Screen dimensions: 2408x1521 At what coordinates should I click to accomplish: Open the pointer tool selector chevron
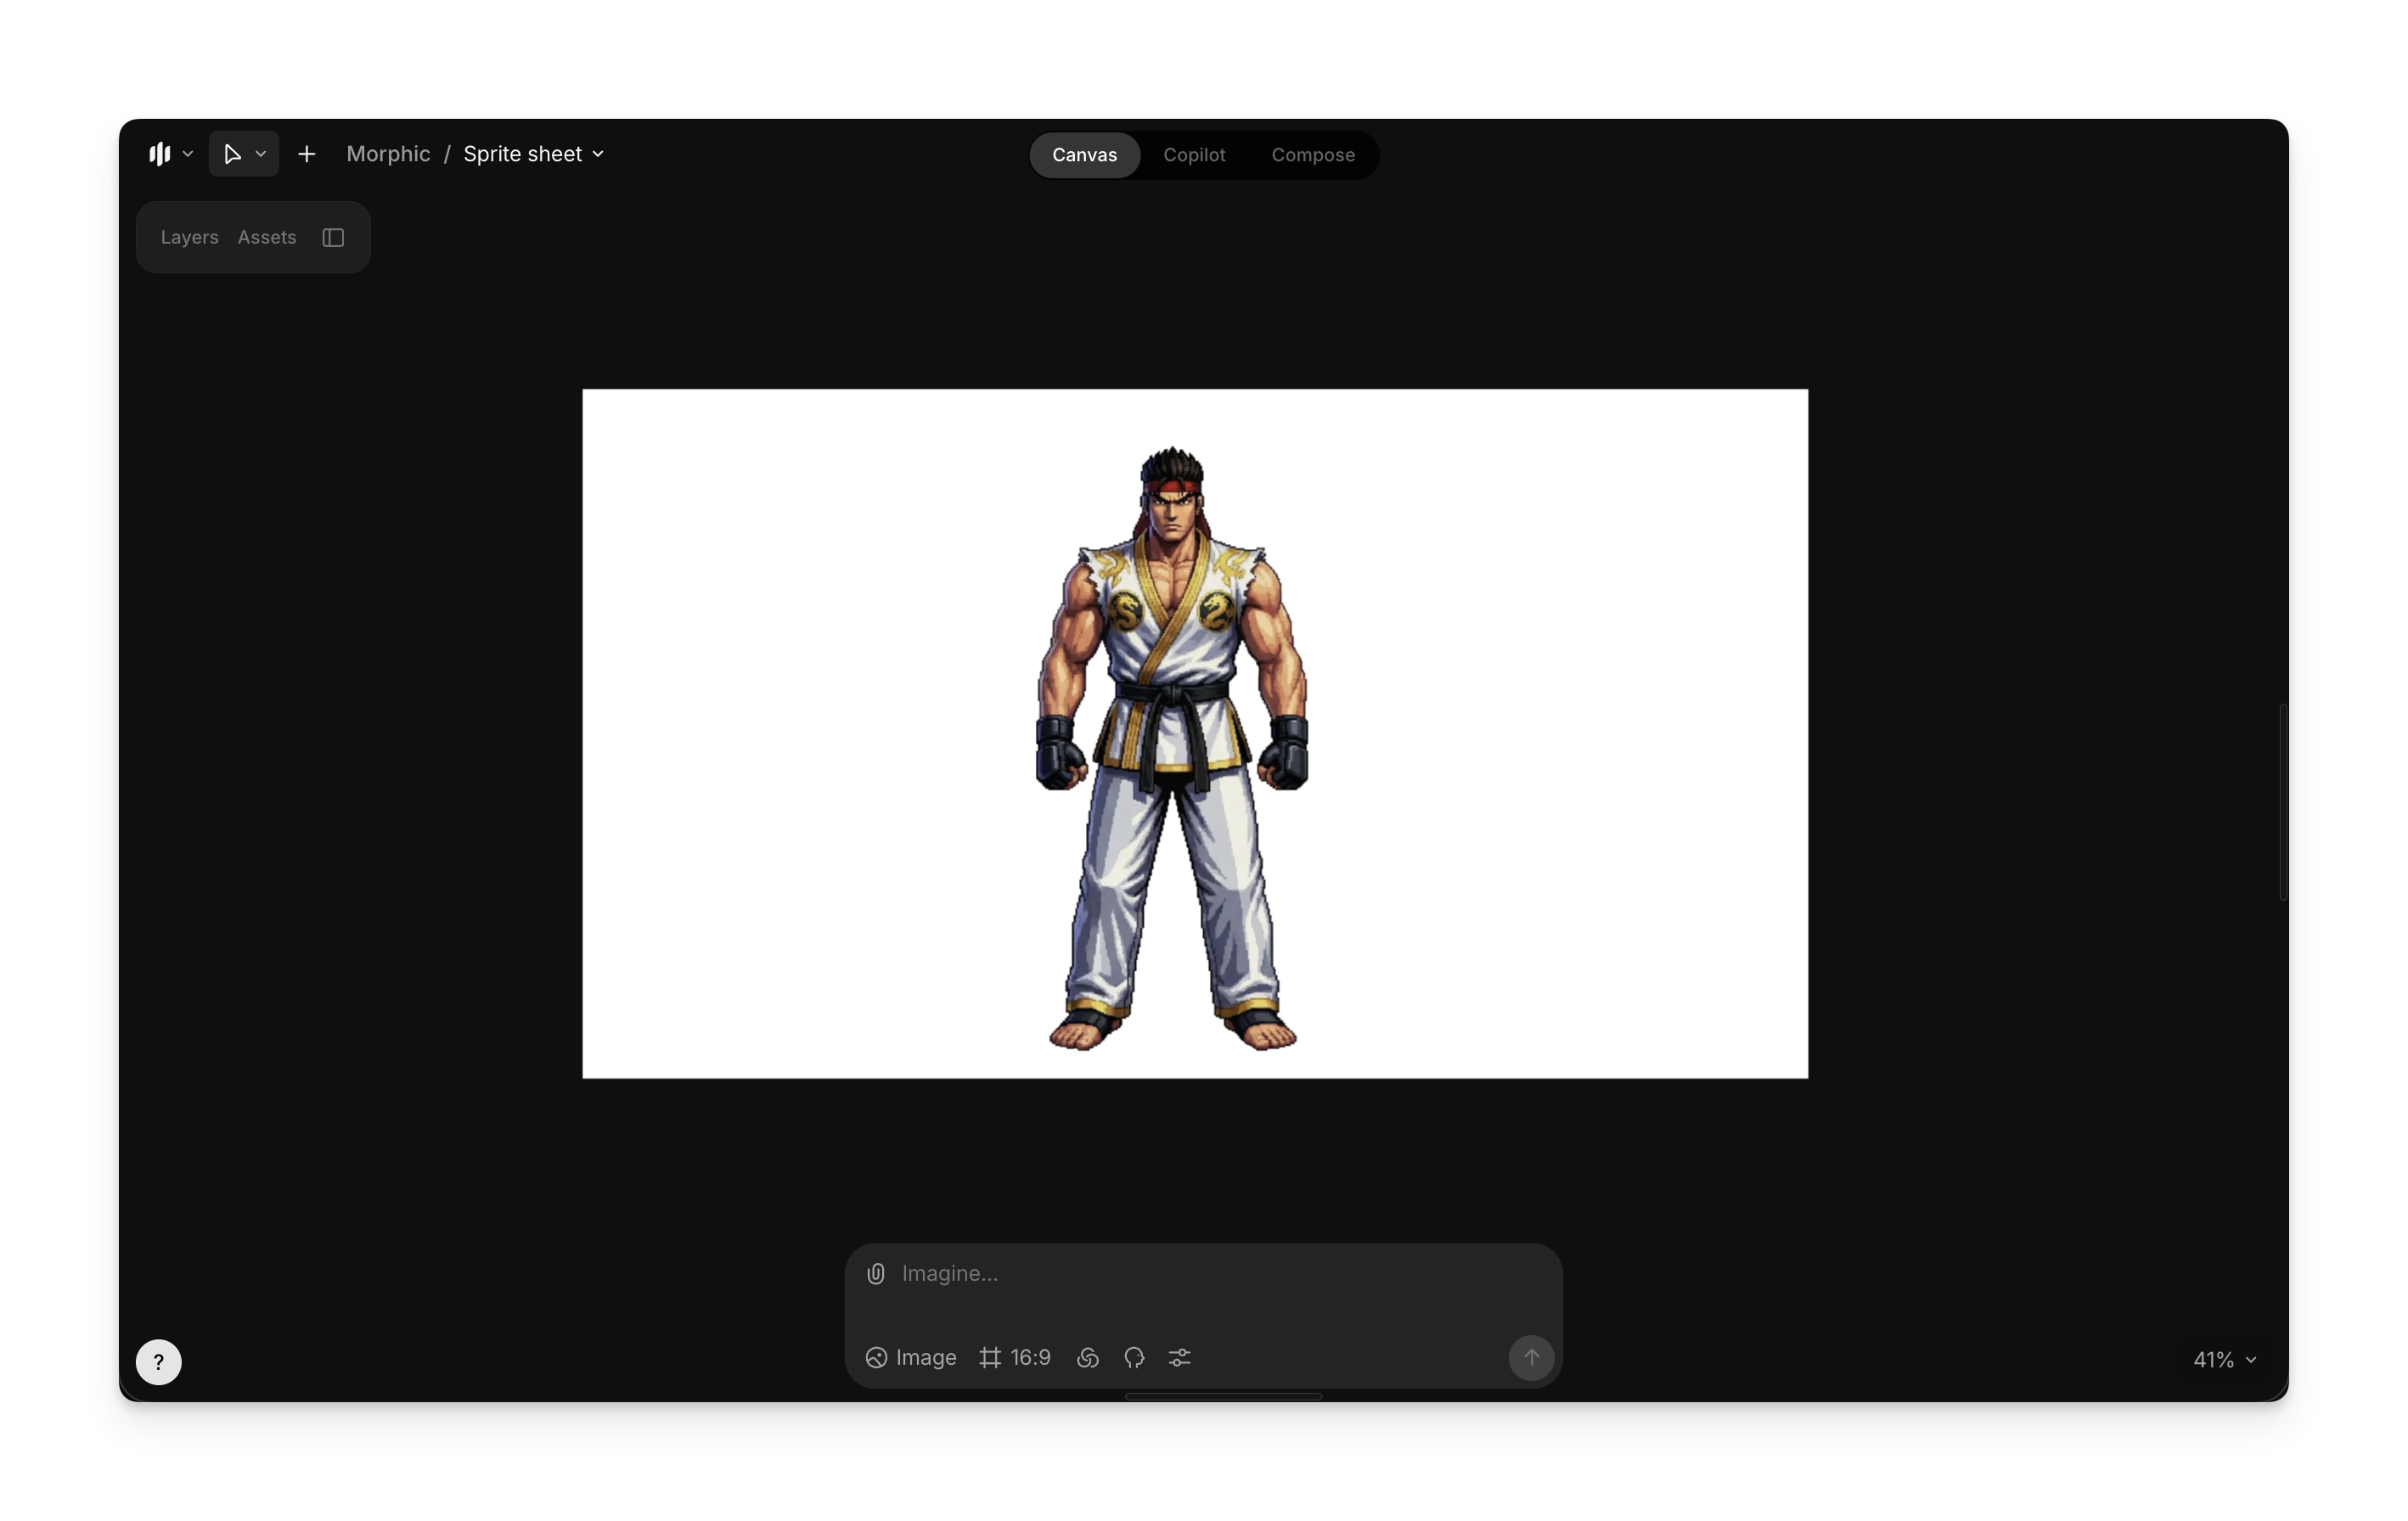pyautogui.click(x=261, y=154)
